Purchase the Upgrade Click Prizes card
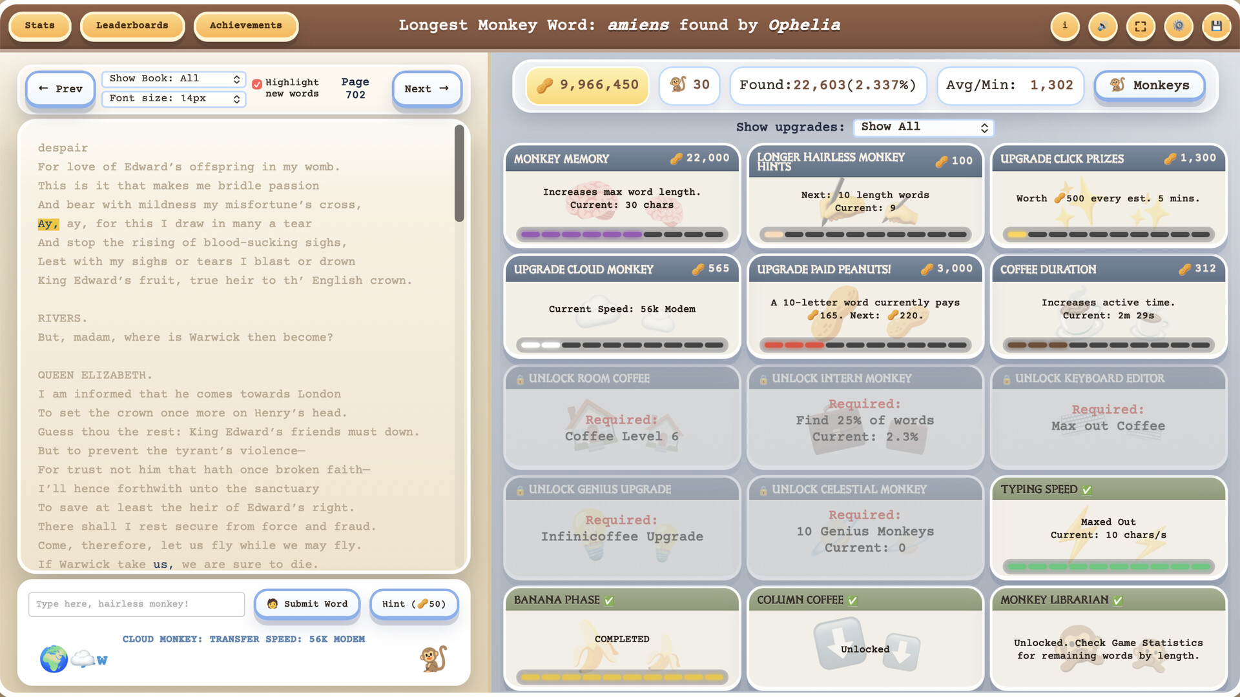 coord(1108,196)
